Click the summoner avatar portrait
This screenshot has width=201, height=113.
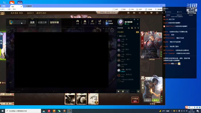coord(121,22)
